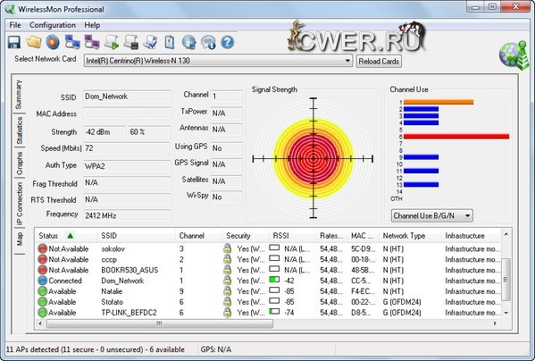The image size is (535, 361).
Task: Click the scroll icon with blue checkmark
Action: 150,42
